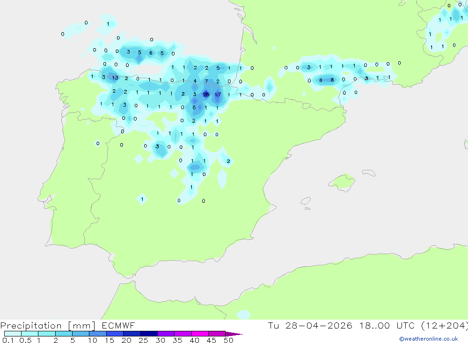
Task: Click the '(12+204)' run offset text
Action: 445,326
